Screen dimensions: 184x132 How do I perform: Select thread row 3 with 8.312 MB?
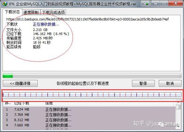click(x=89, y=120)
